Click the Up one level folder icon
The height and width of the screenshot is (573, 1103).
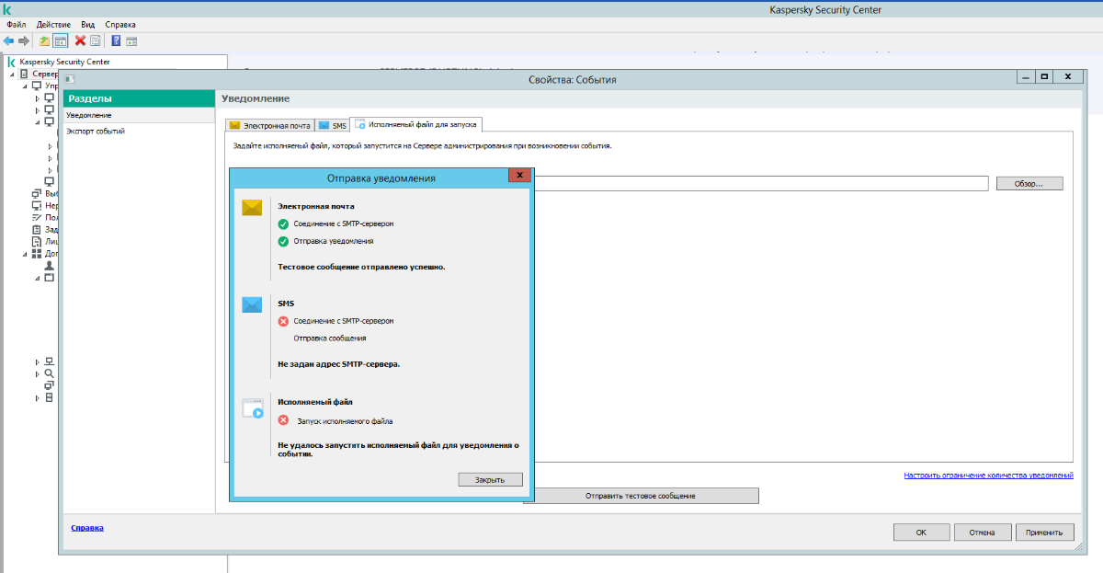(x=44, y=40)
